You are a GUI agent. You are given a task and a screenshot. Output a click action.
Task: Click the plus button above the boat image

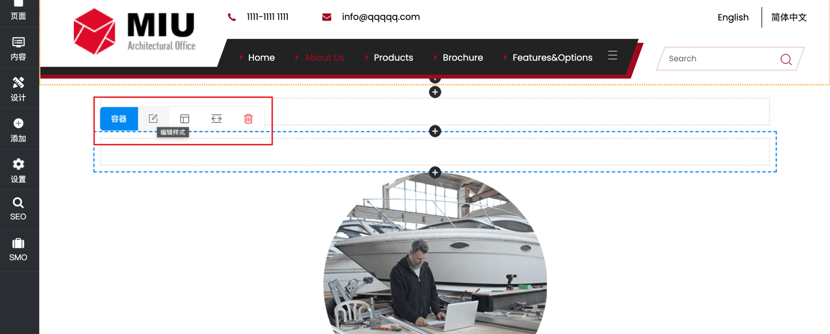[435, 172]
